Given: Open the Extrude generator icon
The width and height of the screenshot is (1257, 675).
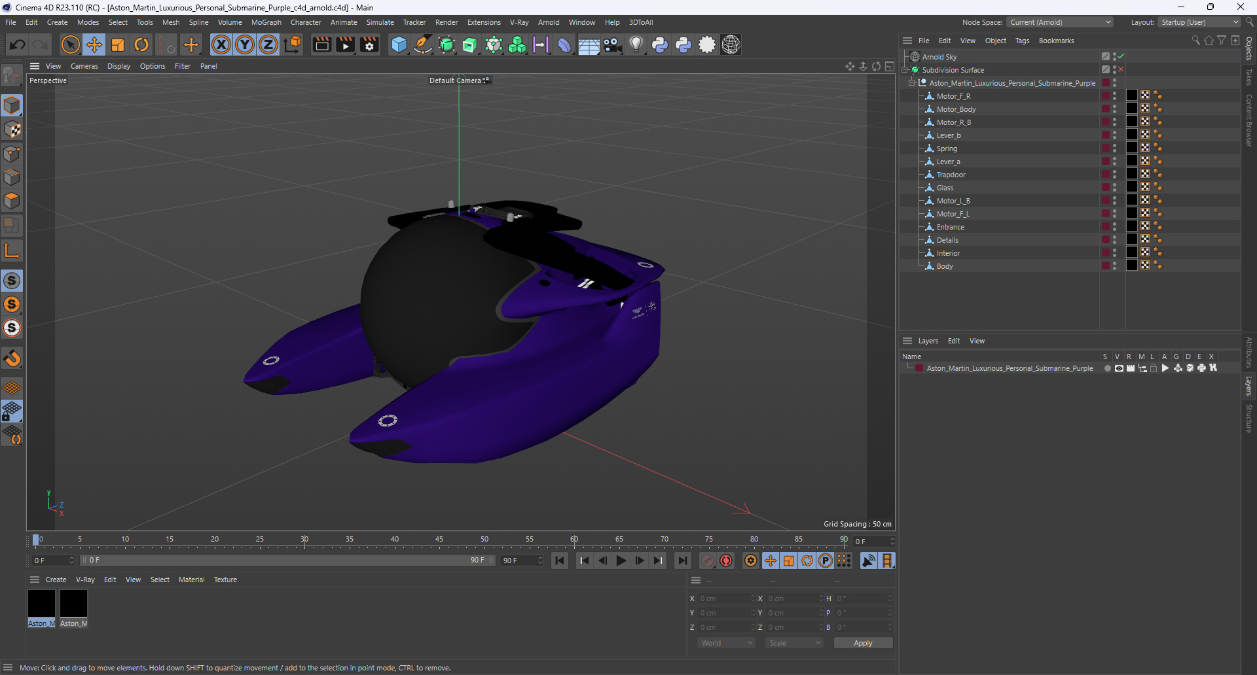Looking at the screenshot, I should point(470,44).
